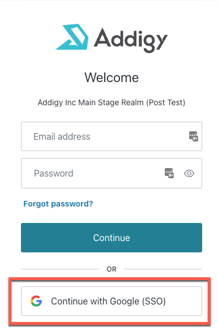Image resolution: width=218 pixels, height=335 pixels.
Task: Click the (SSO) text on Google button
Action: pyautogui.click(x=154, y=301)
